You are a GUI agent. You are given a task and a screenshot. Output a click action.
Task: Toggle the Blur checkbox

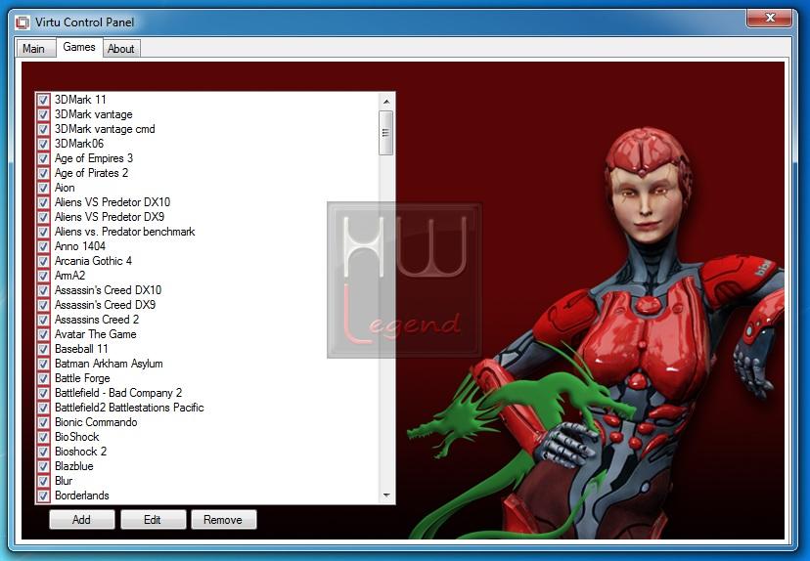pyautogui.click(x=43, y=481)
